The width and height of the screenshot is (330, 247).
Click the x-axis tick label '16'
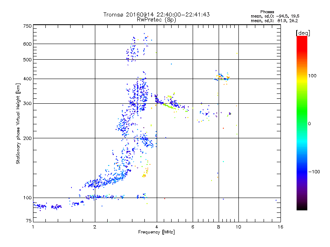click(280, 227)
